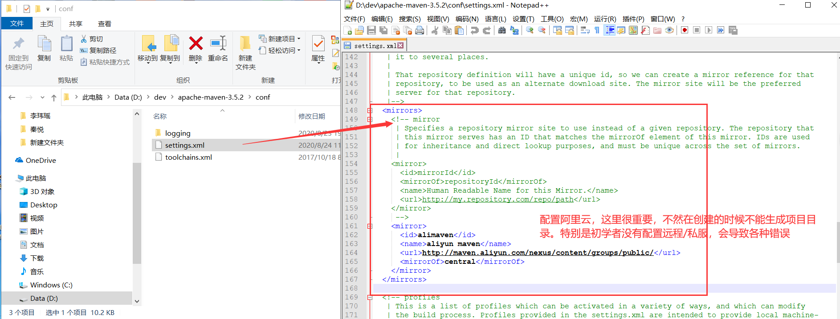Toggle the Folder as Workspace panel
This screenshot has width=840, height=319.
(x=657, y=30)
